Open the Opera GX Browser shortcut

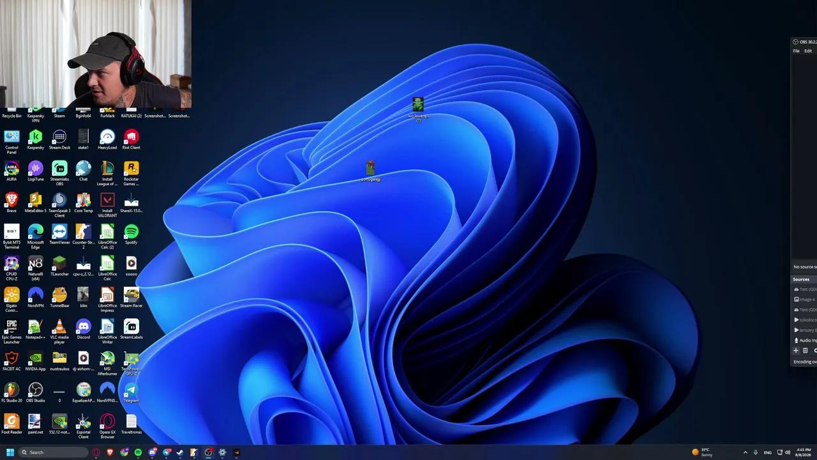click(107, 427)
